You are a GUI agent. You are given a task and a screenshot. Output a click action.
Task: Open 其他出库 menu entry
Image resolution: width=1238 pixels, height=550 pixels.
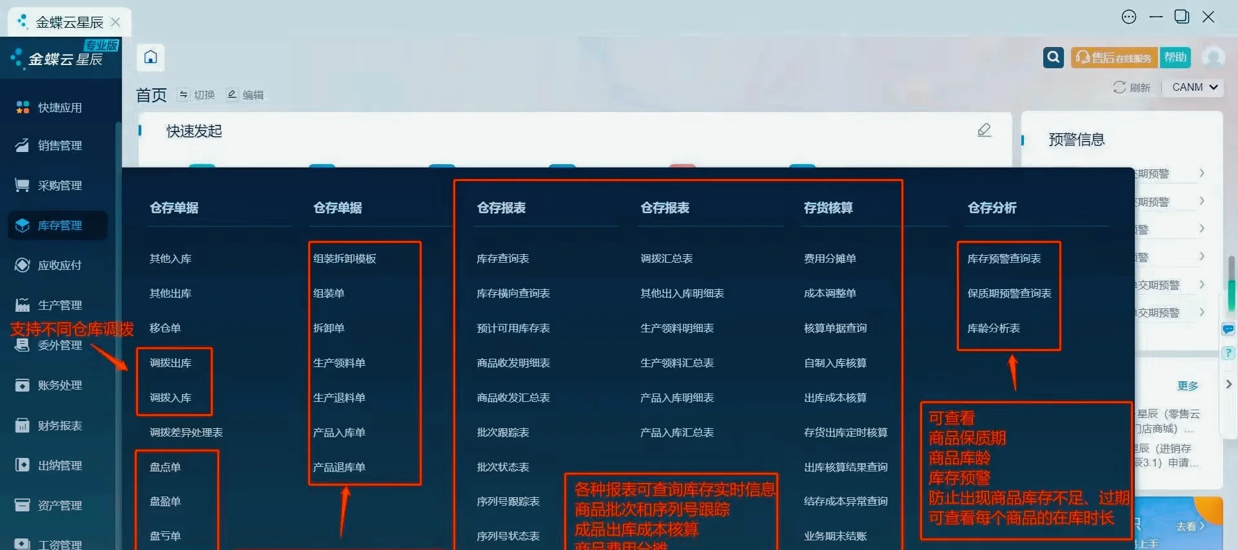(170, 293)
